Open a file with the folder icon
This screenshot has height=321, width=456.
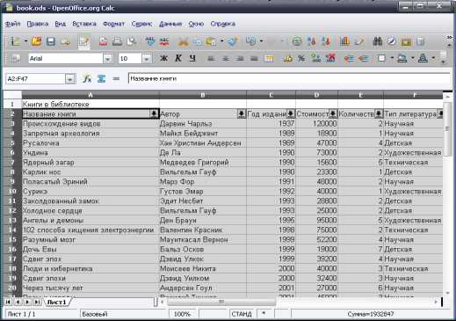pyautogui.click(x=37, y=41)
